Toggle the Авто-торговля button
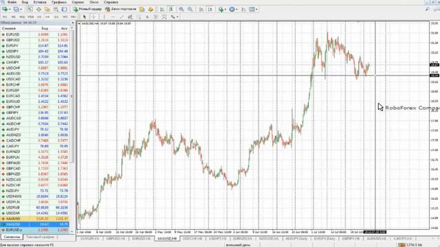The width and height of the screenshot is (440, 247). (121, 9)
